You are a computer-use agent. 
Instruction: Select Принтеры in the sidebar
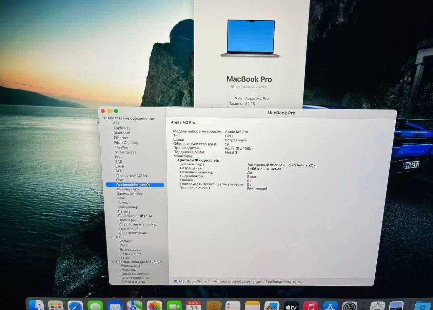127,220
